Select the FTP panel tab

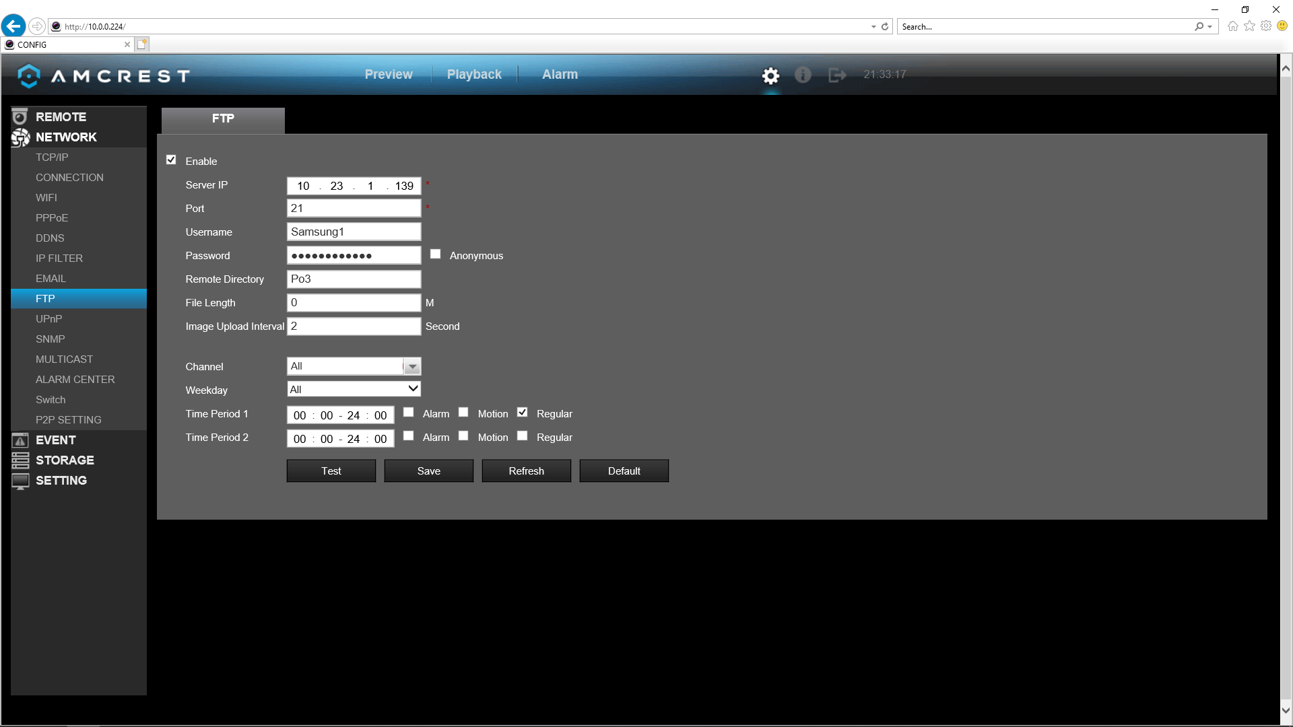[x=223, y=119]
